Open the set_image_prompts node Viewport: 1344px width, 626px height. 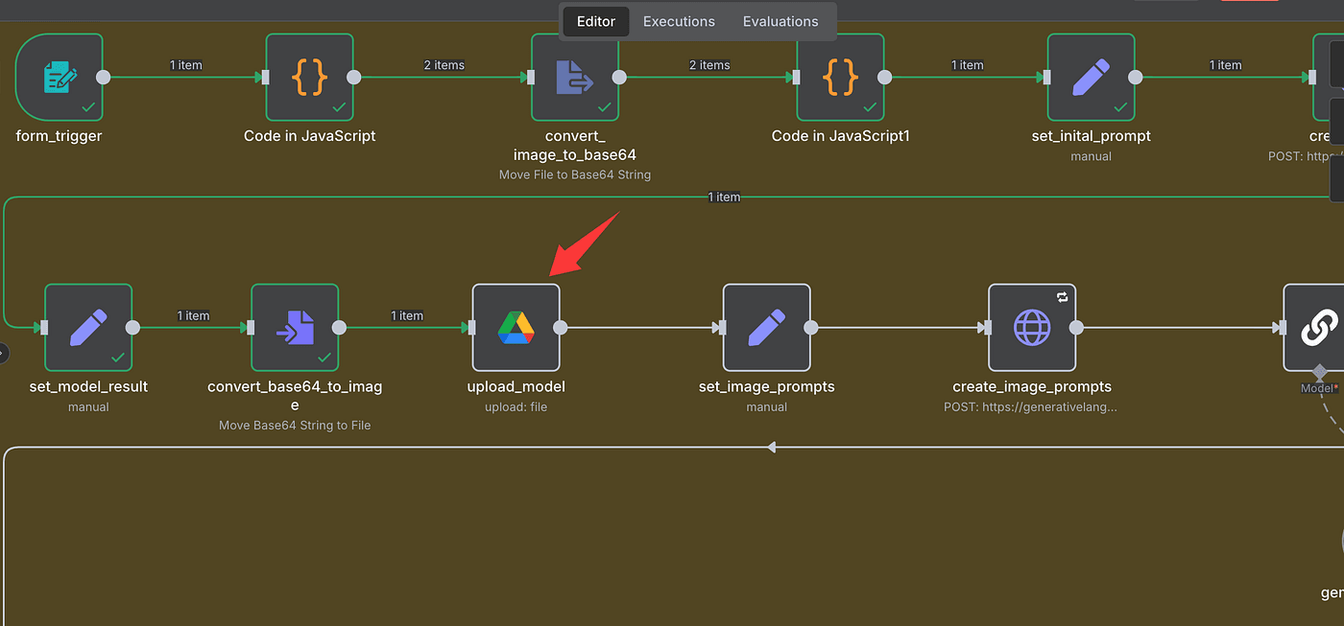point(766,328)
